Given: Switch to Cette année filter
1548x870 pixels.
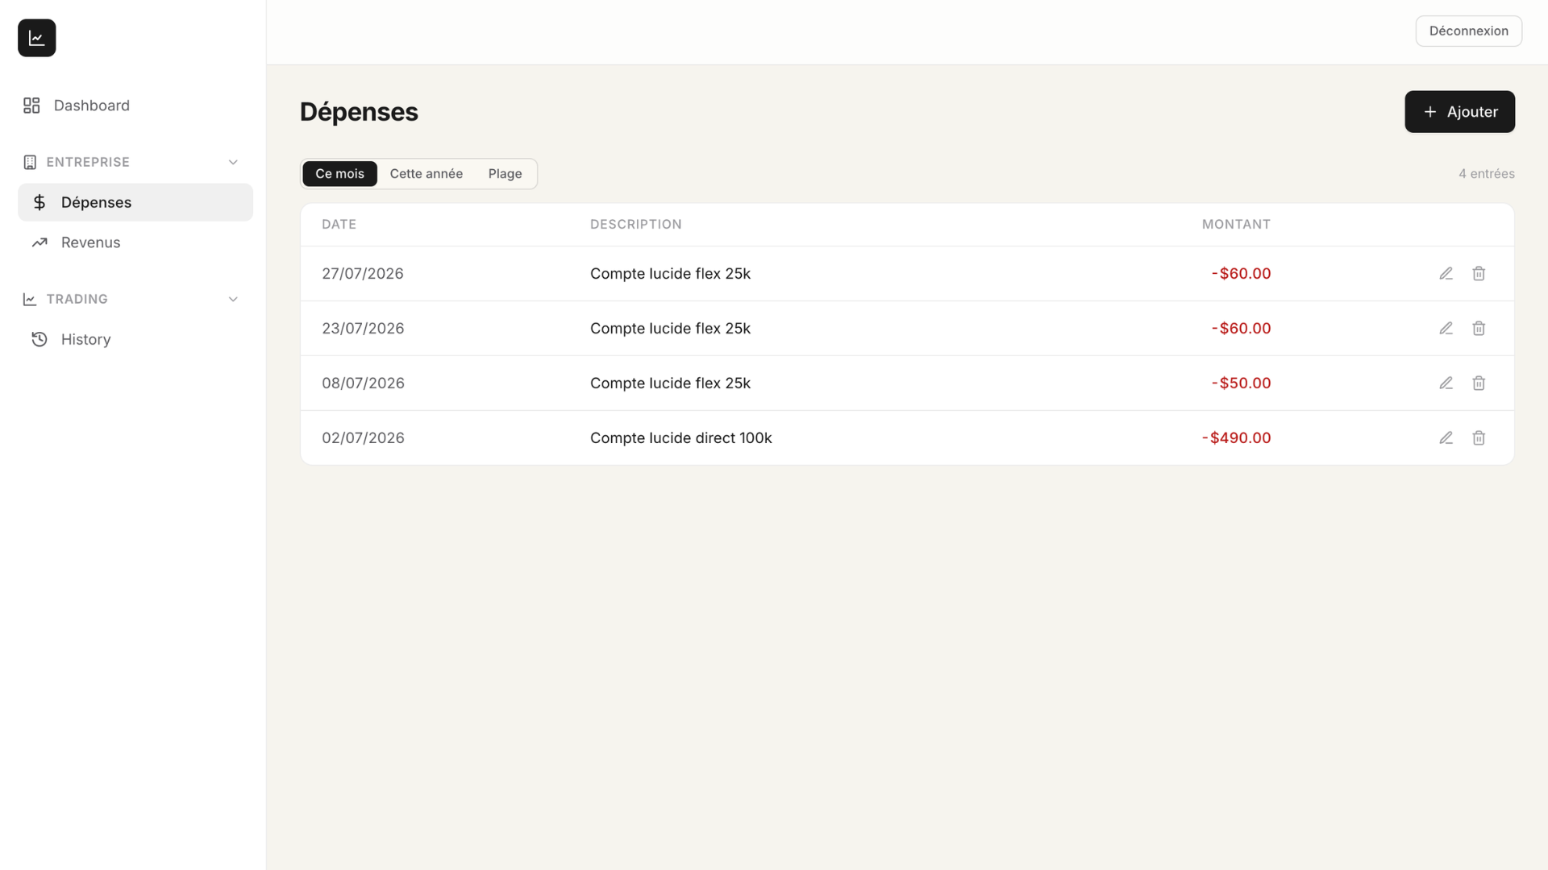Looking at the screenshot, I should coord(427,174).
